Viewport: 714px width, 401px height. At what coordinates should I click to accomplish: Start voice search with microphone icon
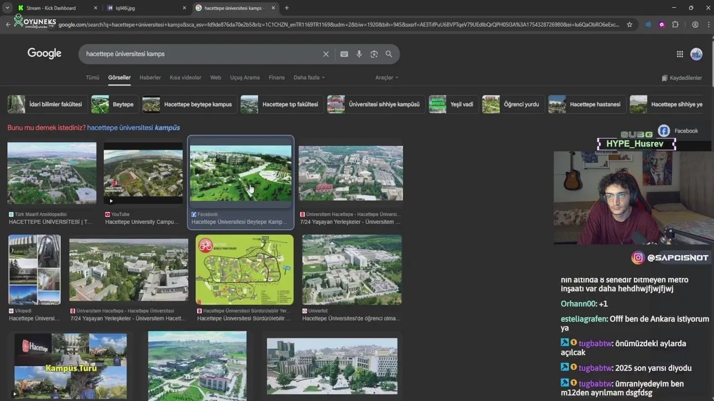click(x=359, y=54)
